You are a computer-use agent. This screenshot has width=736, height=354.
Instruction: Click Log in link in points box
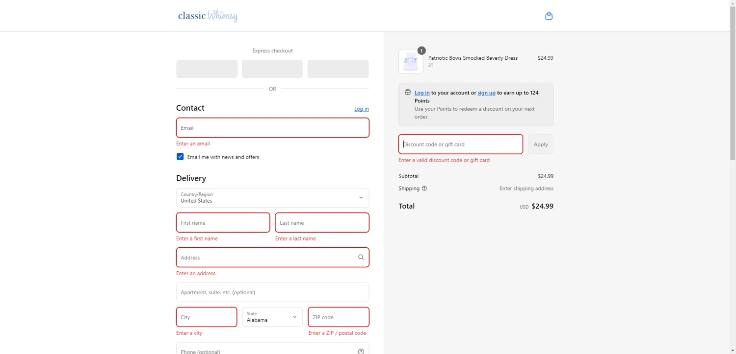[x=422, y=93]
